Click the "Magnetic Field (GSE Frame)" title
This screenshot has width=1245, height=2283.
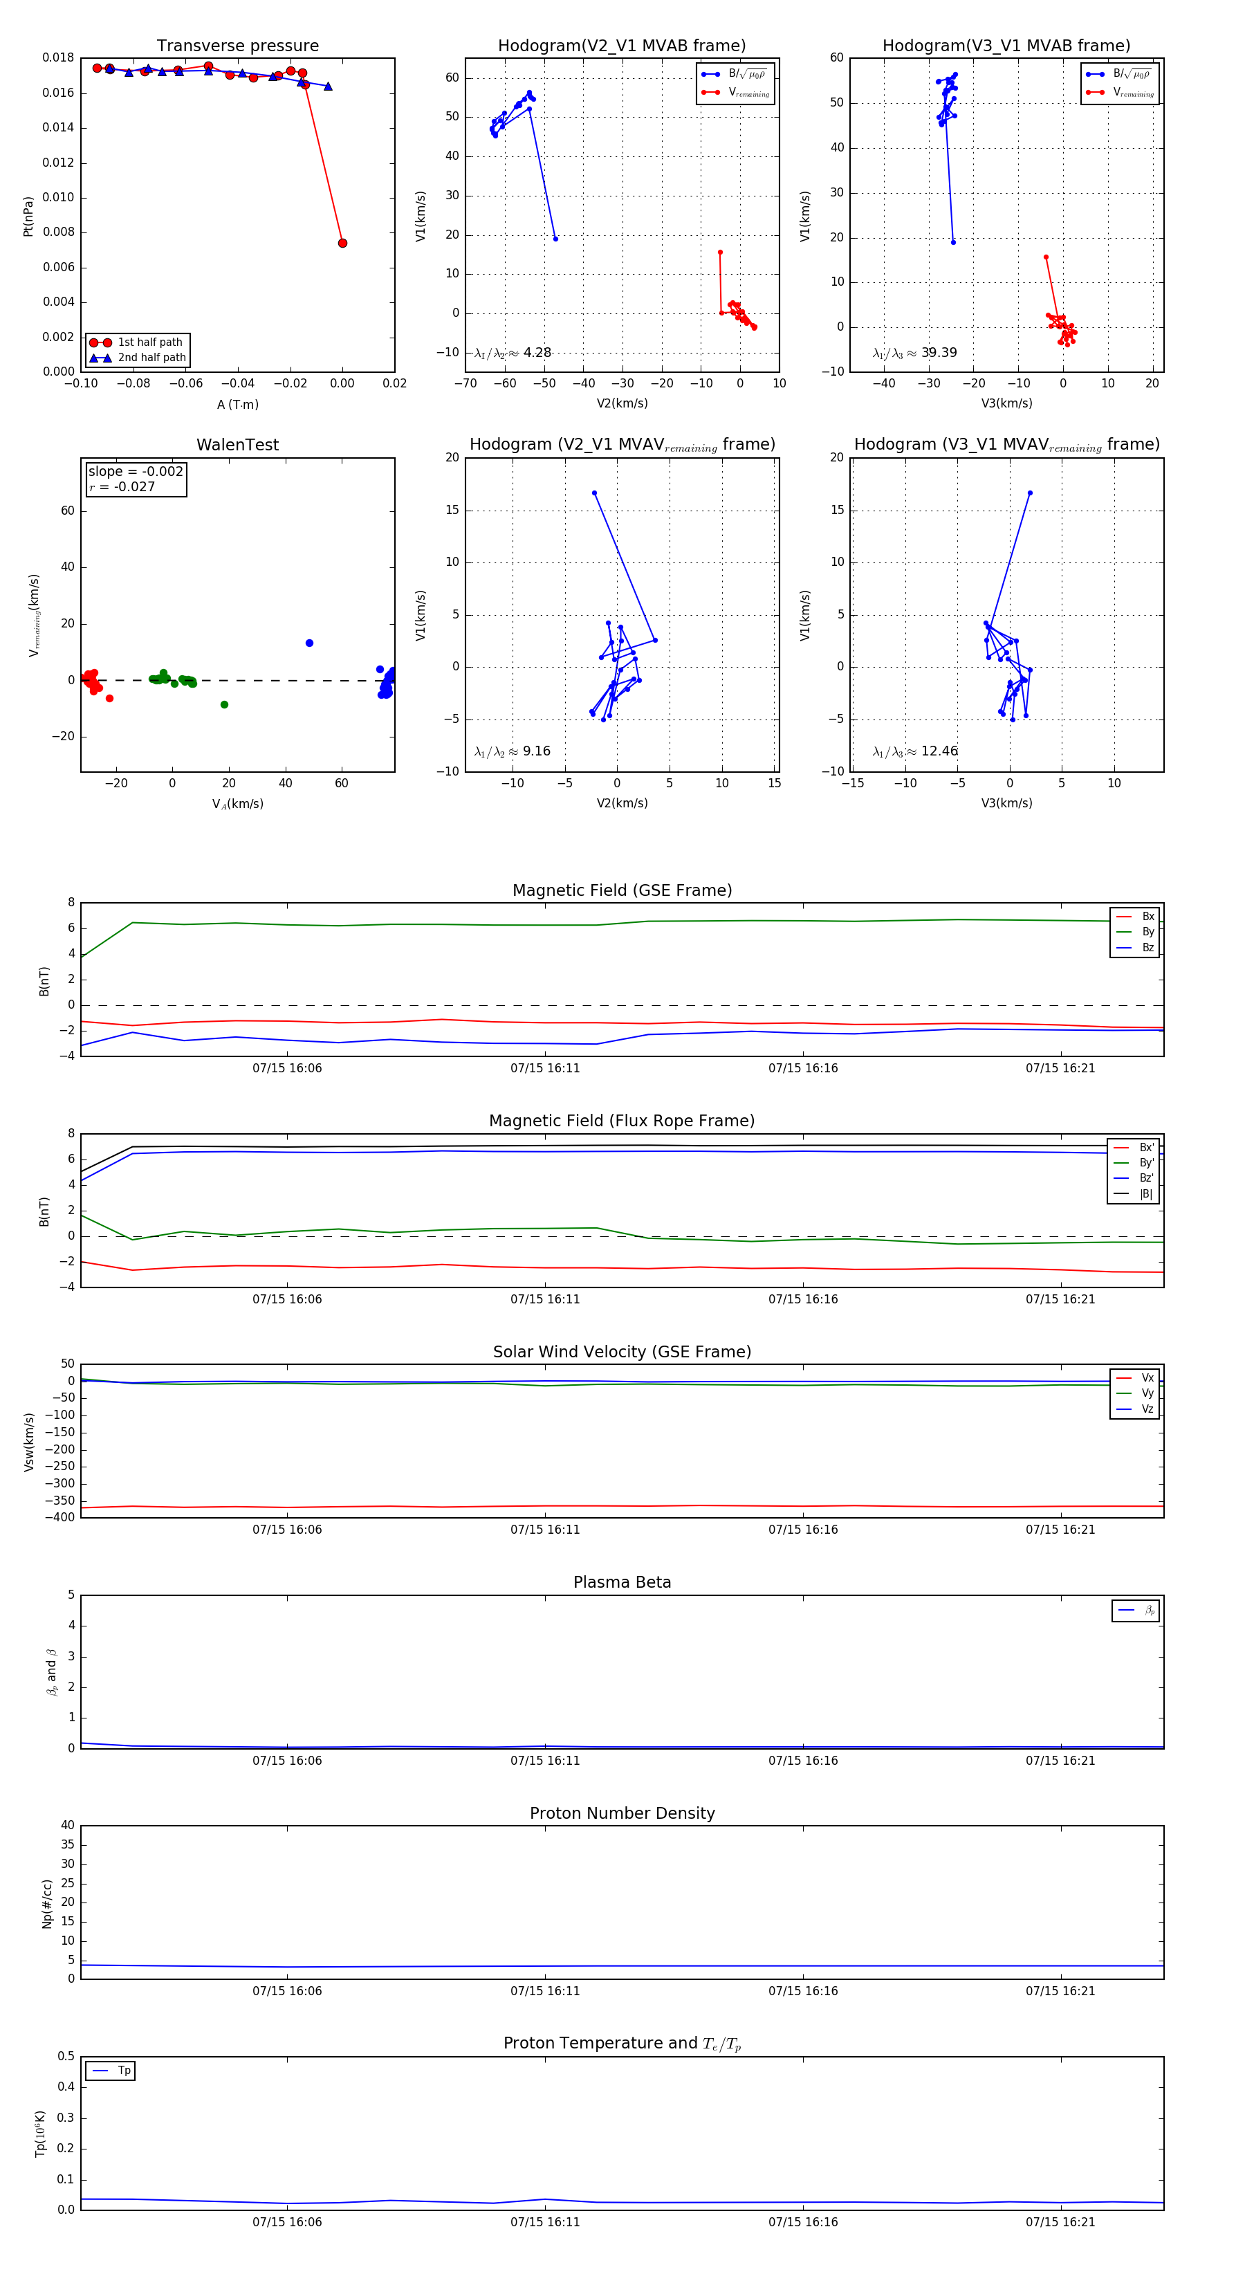(622, 890)
